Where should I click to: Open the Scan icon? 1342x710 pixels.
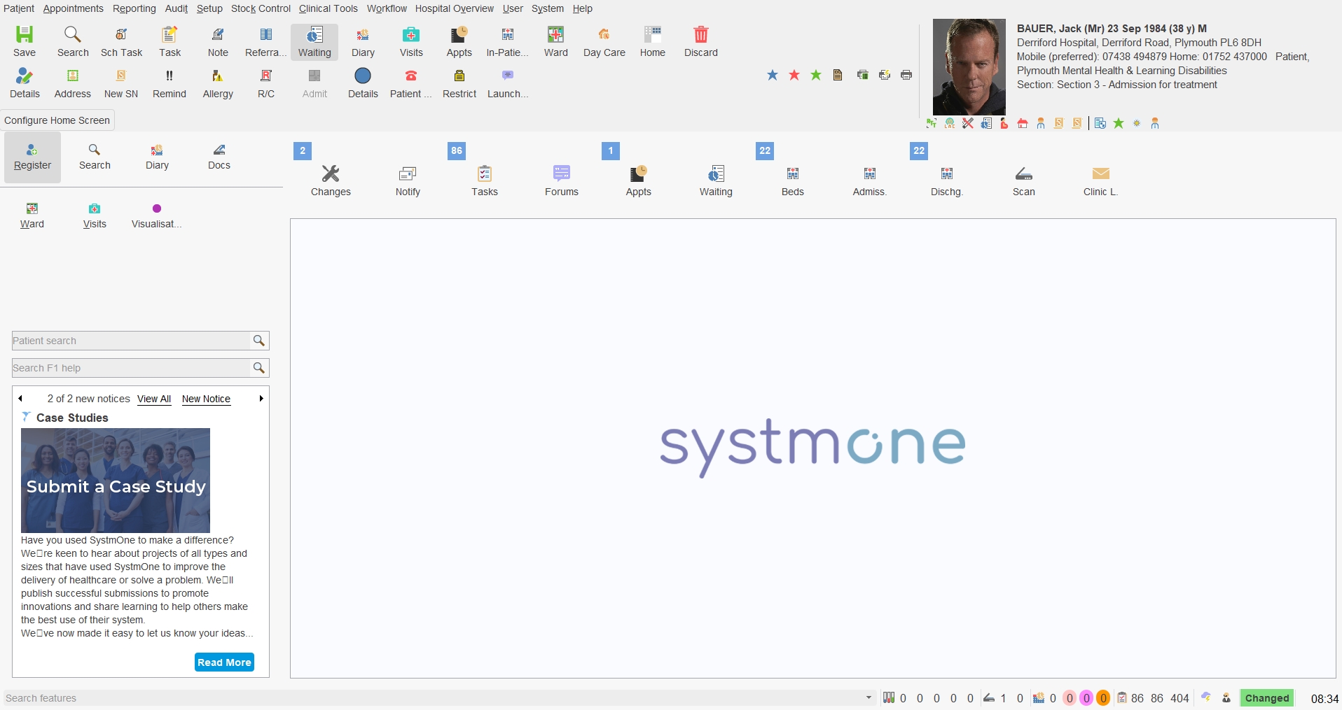tap(1024, 180)
